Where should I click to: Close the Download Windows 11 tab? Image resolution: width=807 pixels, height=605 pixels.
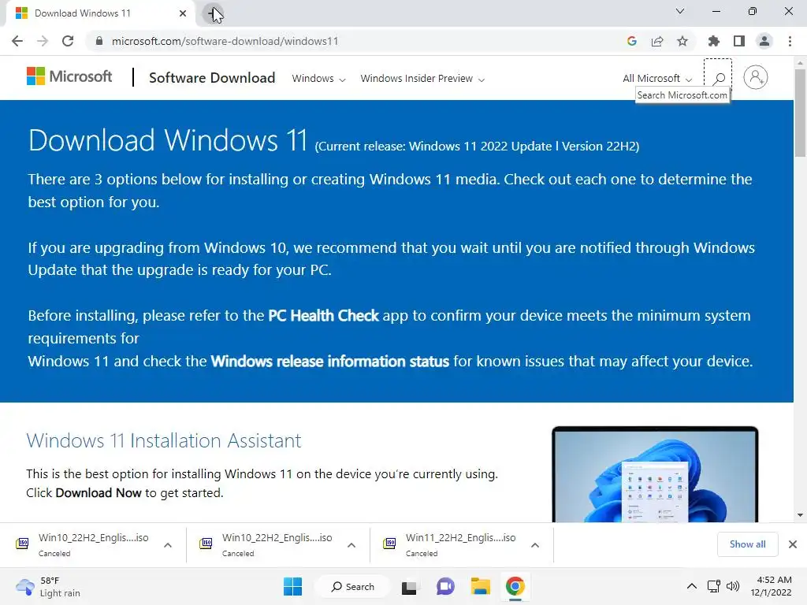click(183, 13)
